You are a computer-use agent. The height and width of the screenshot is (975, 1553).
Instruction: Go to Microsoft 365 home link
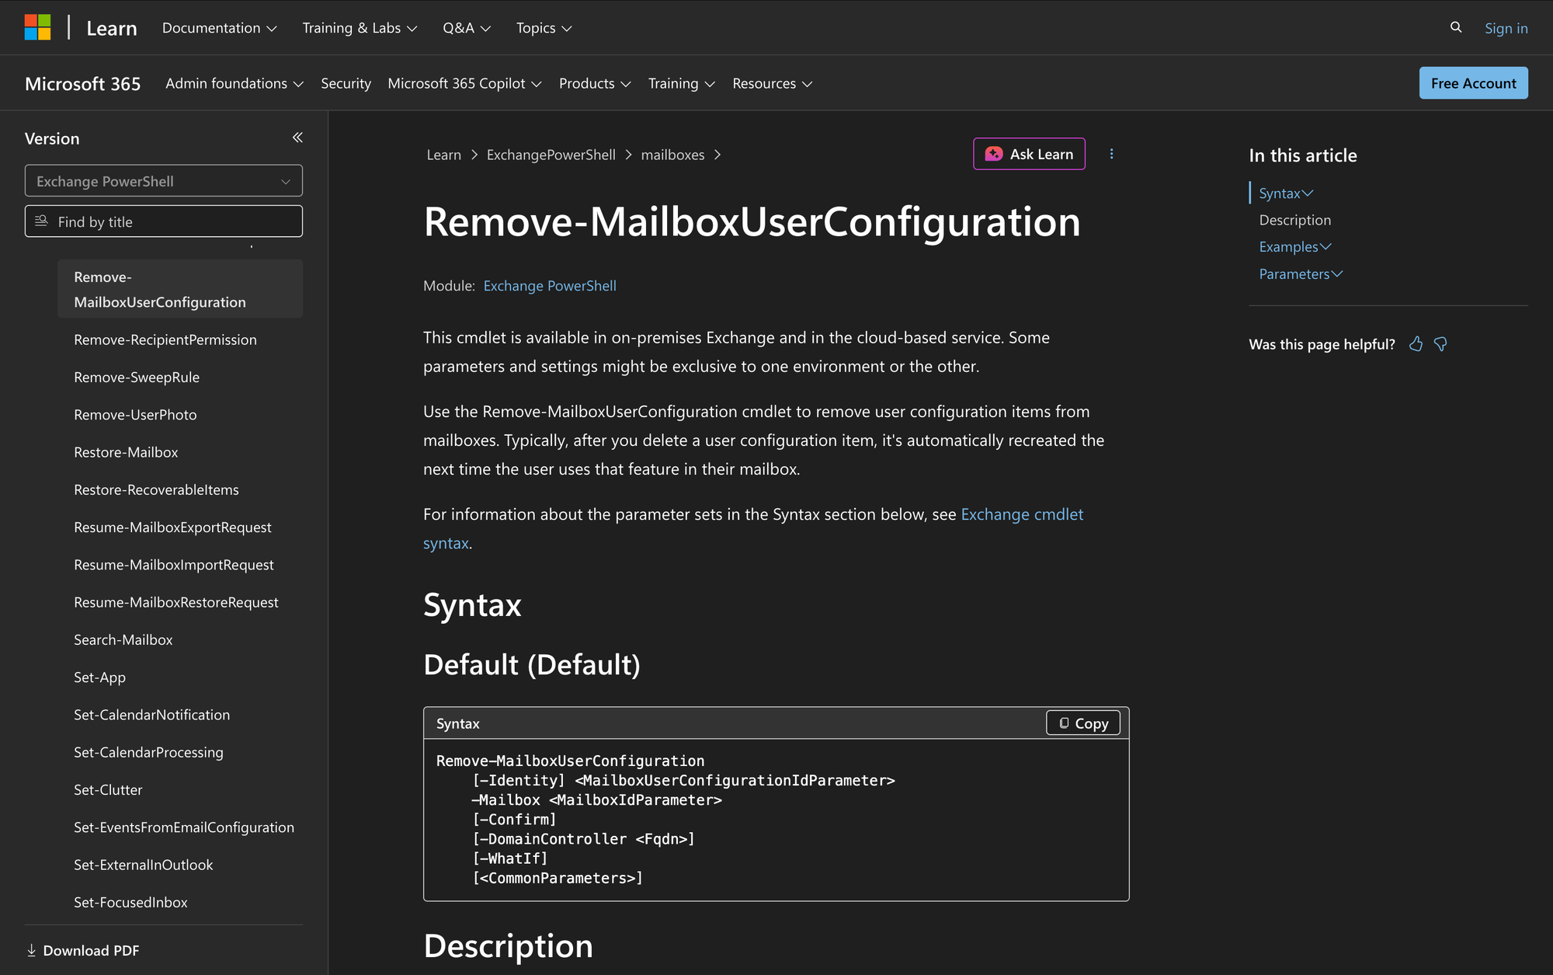point(82,83)
